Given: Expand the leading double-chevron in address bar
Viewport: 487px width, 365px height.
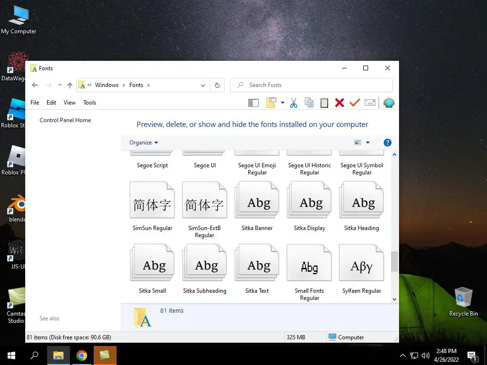Looking at the screenshot, I should 89,85.
